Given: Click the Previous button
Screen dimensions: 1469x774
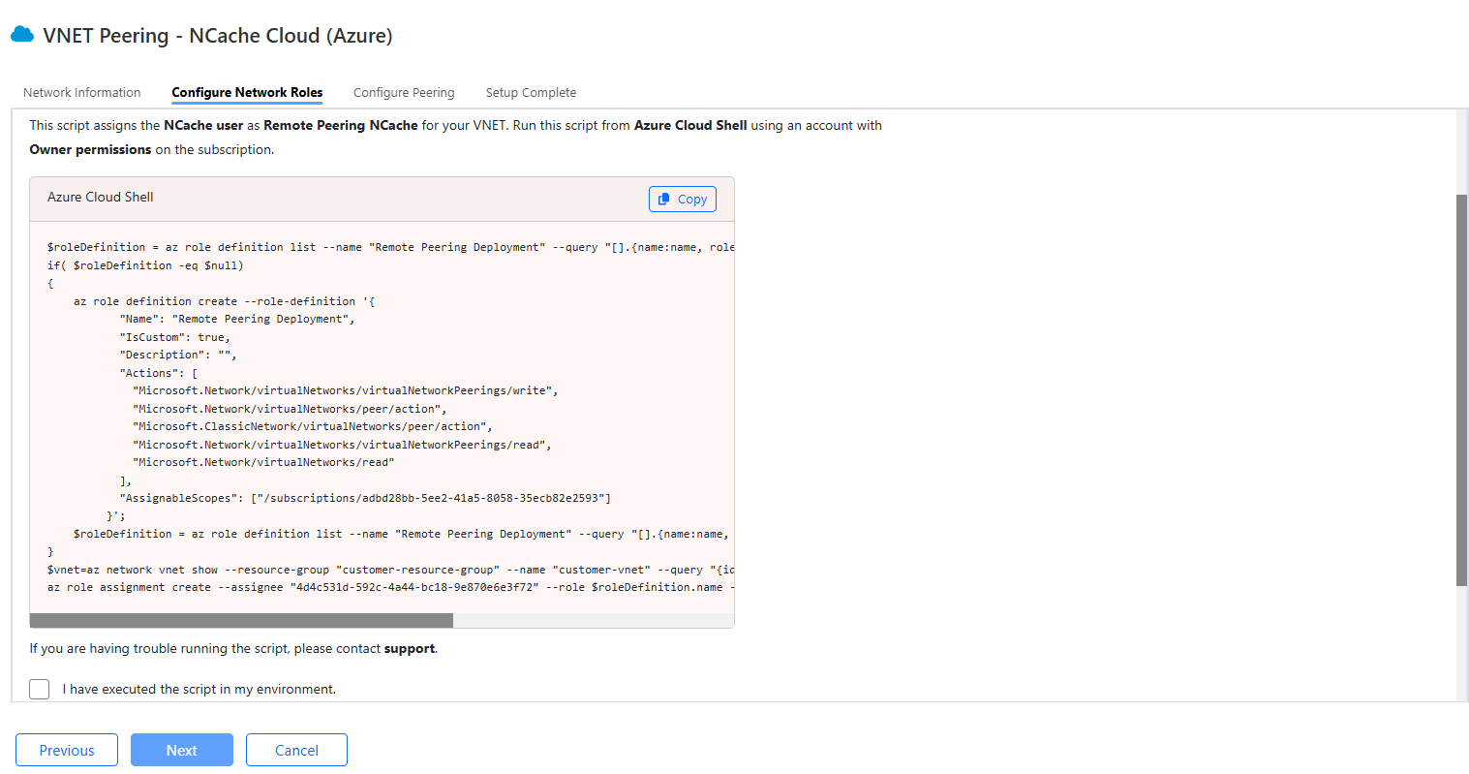Looking at the screenshot, I should pyautogui.click(x=67, y=750).
